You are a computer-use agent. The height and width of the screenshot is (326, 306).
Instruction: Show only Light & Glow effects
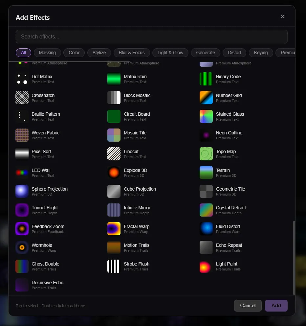coord(170,53)
